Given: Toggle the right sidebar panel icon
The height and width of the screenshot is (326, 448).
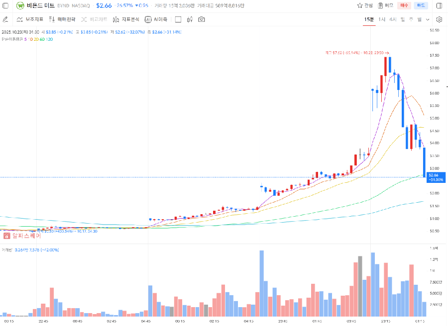Looking at the screenshot, I should coord(439,5).
